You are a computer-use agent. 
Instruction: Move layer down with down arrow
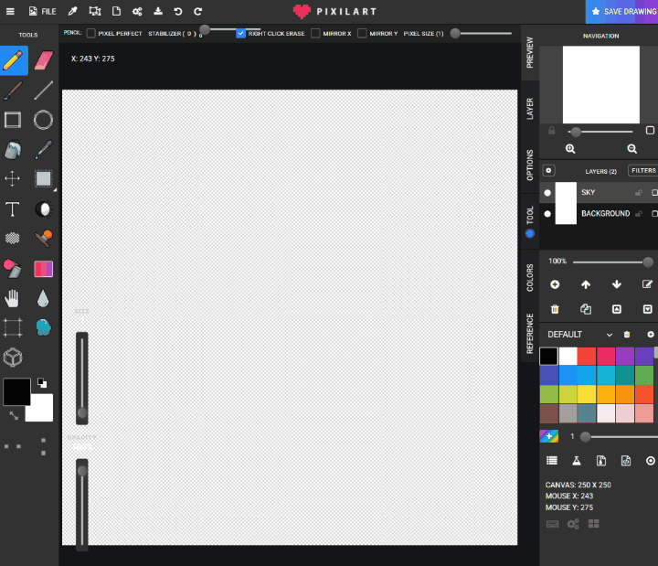pyautogui.click(x=617, y=284)
